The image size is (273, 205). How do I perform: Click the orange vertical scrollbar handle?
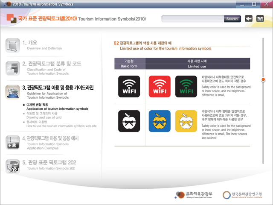263,79
